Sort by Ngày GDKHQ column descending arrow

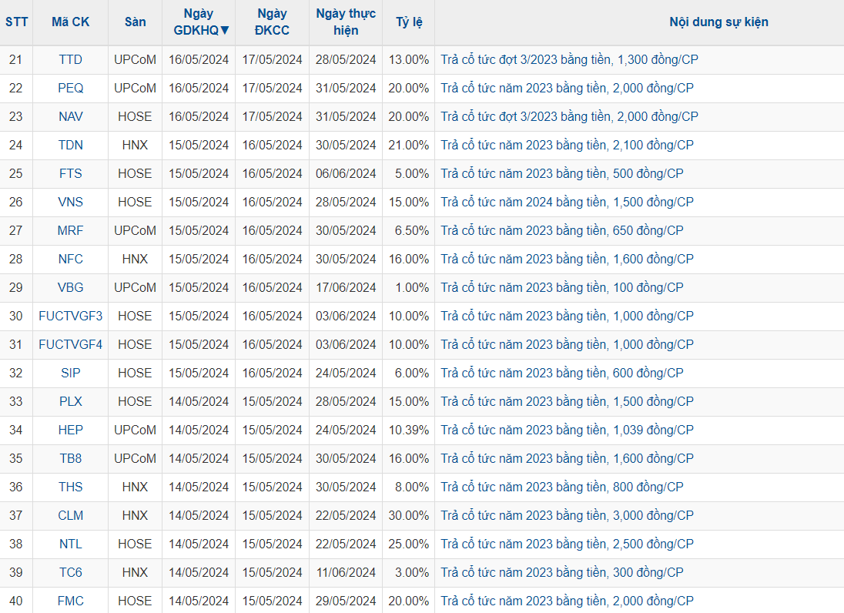point(225,30)
